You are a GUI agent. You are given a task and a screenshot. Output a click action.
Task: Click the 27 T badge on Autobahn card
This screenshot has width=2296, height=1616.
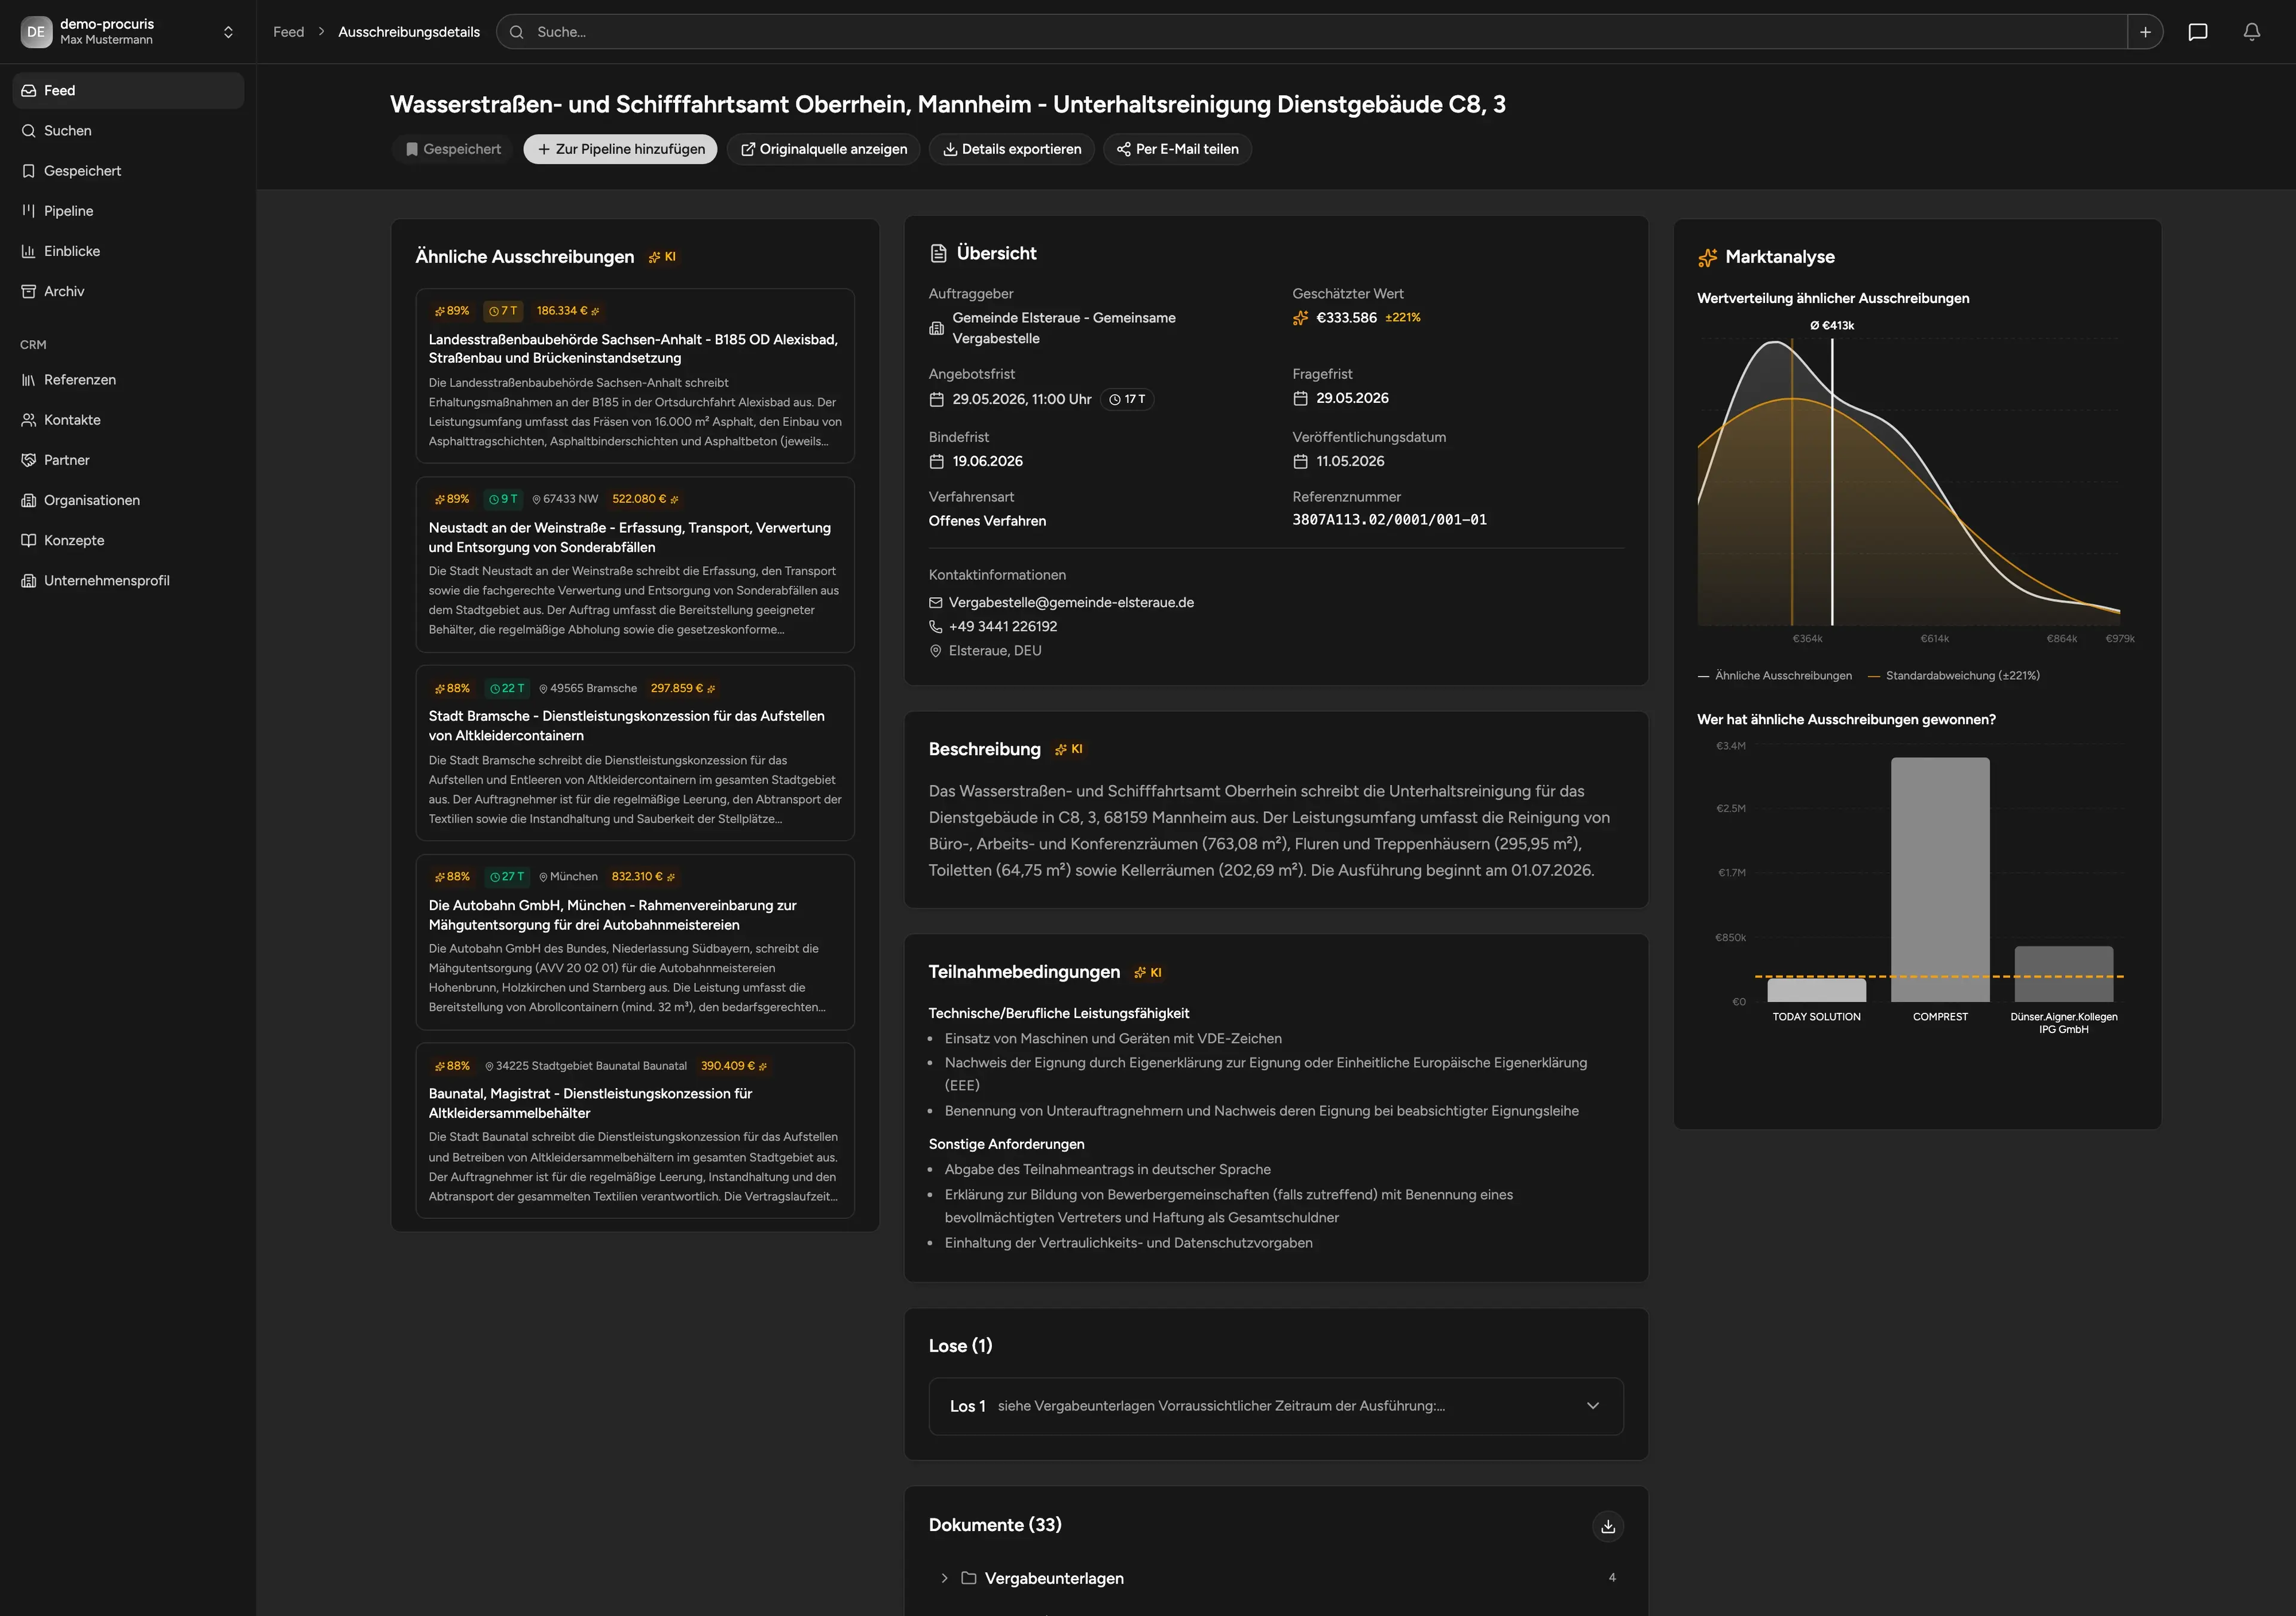507,877
